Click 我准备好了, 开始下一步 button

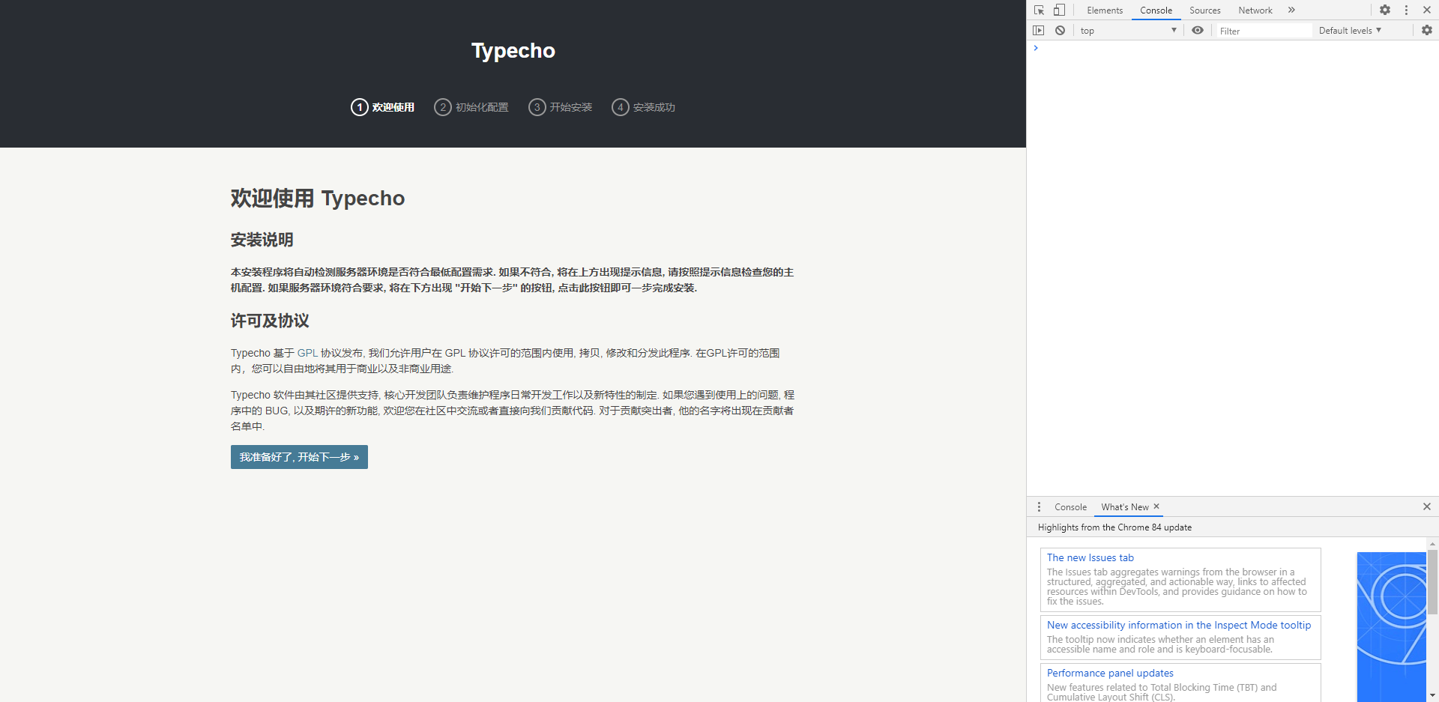click(x=299, y=457)
